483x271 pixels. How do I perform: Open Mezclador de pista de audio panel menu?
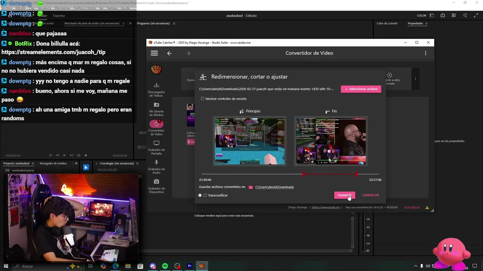click(x=123, y=23)
